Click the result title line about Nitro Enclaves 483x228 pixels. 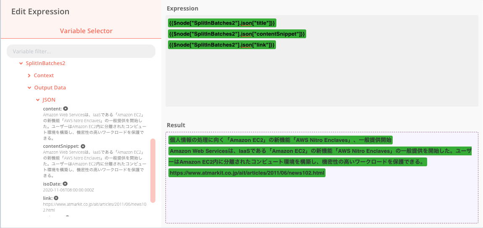281,140
